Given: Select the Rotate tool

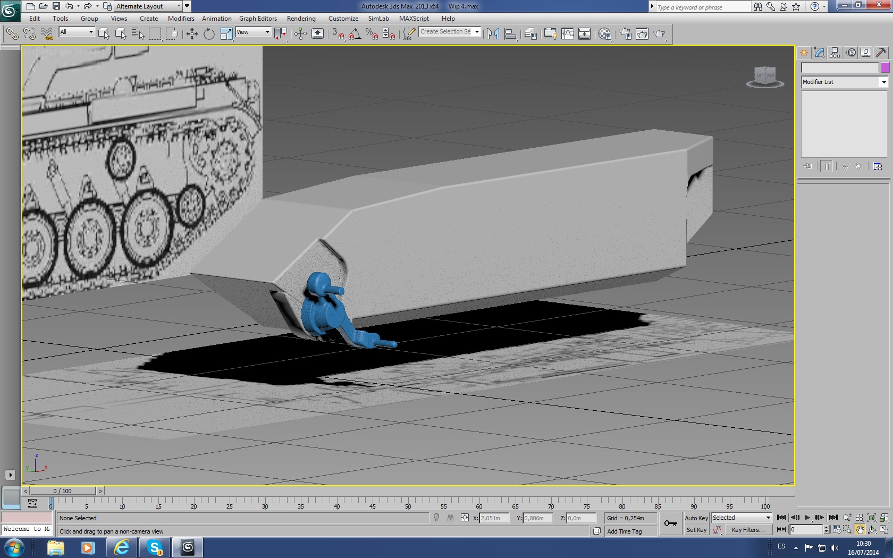Looking at the screenshot, I should click(209, 34).
